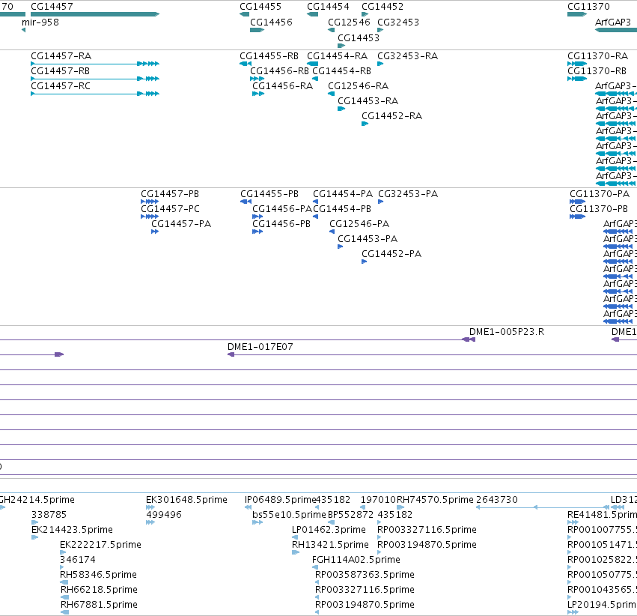Select EST RH66218.5prime

99,590
